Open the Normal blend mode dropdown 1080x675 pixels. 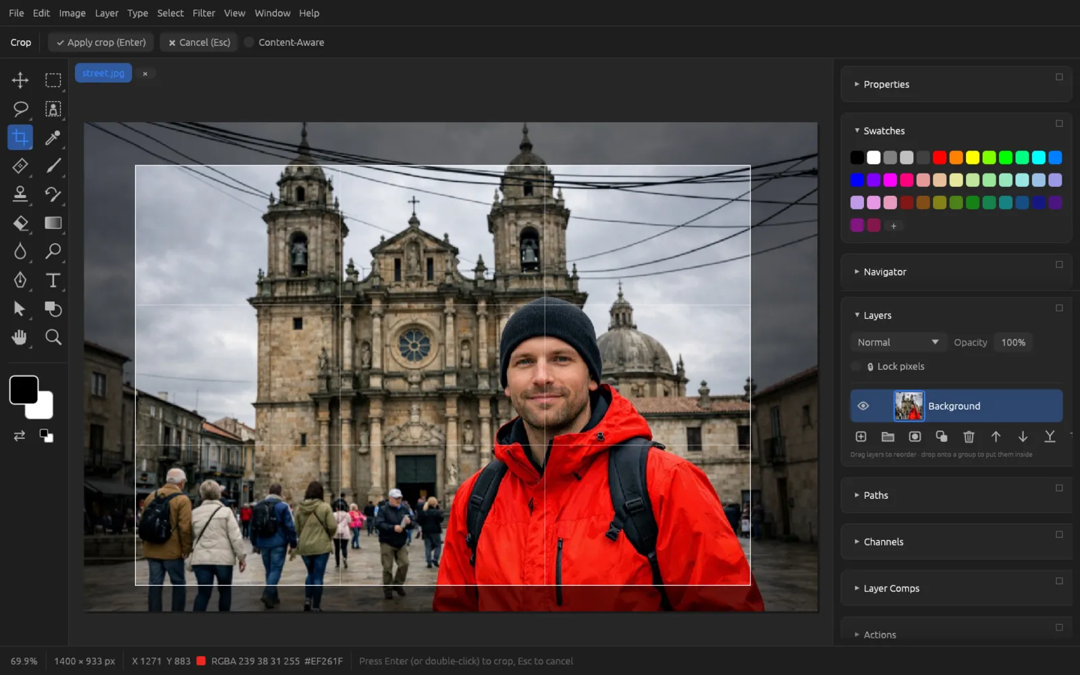898,342
